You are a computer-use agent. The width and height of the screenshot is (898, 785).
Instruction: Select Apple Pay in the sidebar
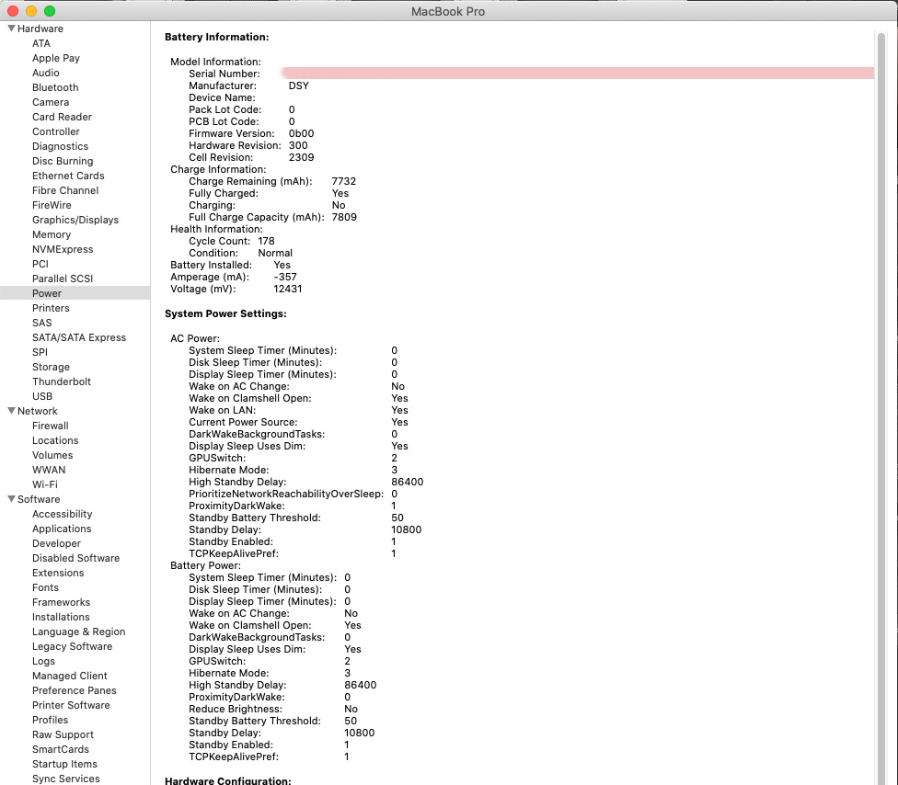click(56, 58)
